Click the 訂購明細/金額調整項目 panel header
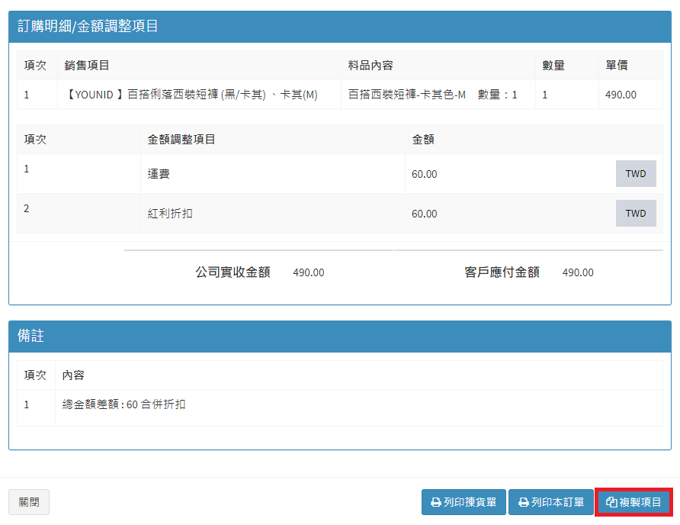The image size is (680, 525). [x=88, y=27]
